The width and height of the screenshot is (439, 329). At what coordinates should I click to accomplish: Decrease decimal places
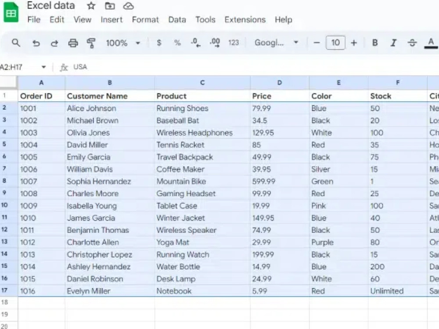pyautogui.click(x=195, y=43)
